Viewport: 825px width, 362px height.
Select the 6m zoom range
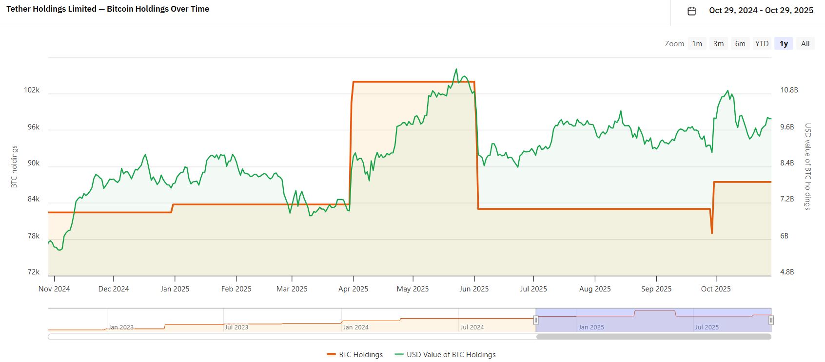[x=740, y=44]
